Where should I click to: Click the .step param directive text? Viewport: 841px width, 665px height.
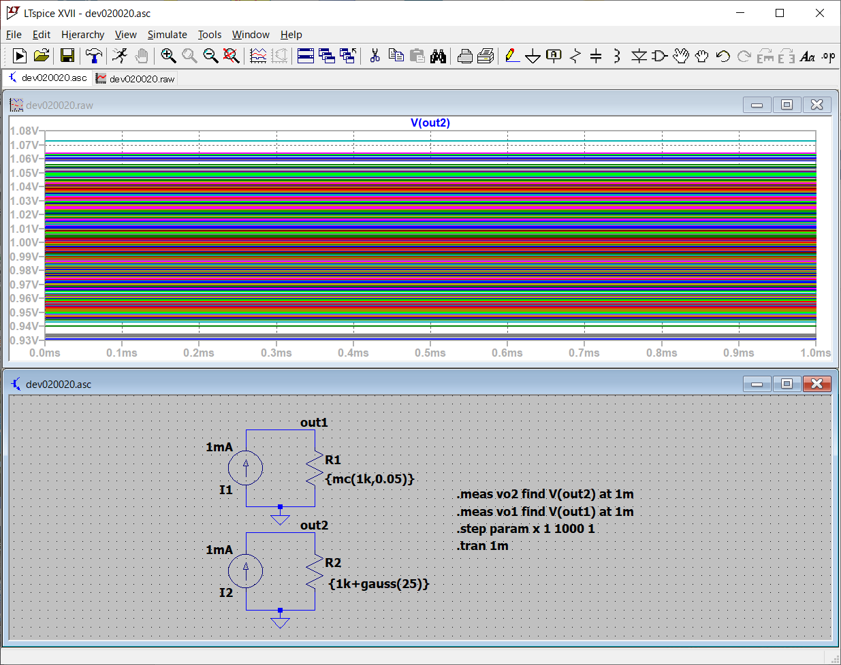point(525,529)
